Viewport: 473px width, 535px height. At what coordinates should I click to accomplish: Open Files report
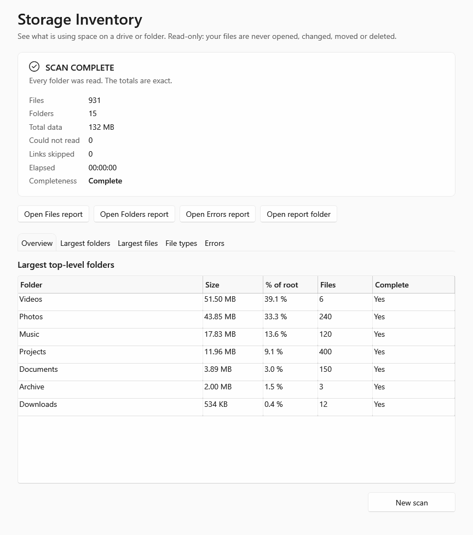pos(53,214)
